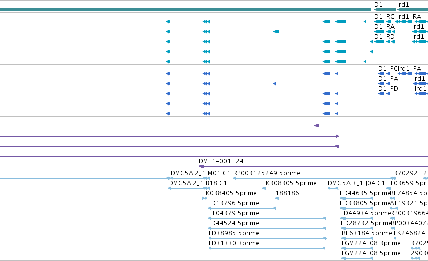Click the LD31330.3prime EST label
Screen dimensions: 428x261
[x=234, y=243]
